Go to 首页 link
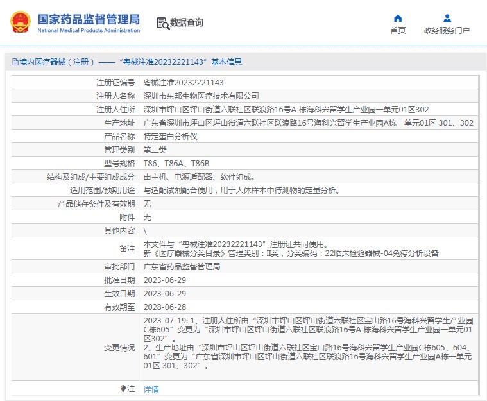 [398, 30]
